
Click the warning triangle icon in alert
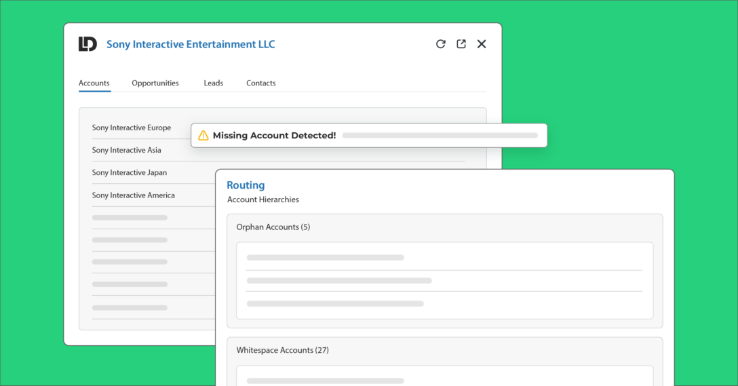pos(203,136)
